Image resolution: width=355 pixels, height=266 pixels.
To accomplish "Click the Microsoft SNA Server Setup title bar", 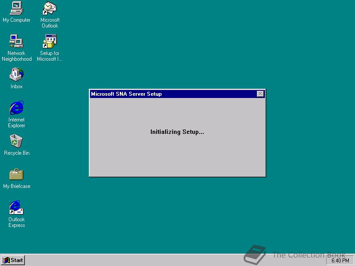I will 177,94.
